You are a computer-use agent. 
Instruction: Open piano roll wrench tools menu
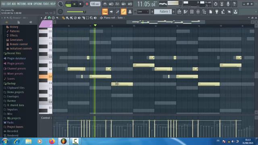(45, 18)
